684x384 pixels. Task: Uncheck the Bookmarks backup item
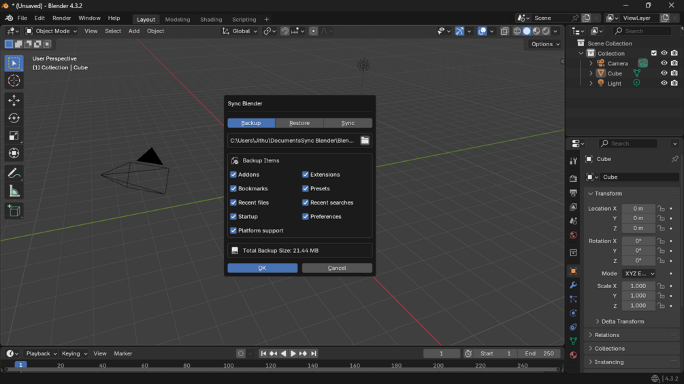coord(233,188)
